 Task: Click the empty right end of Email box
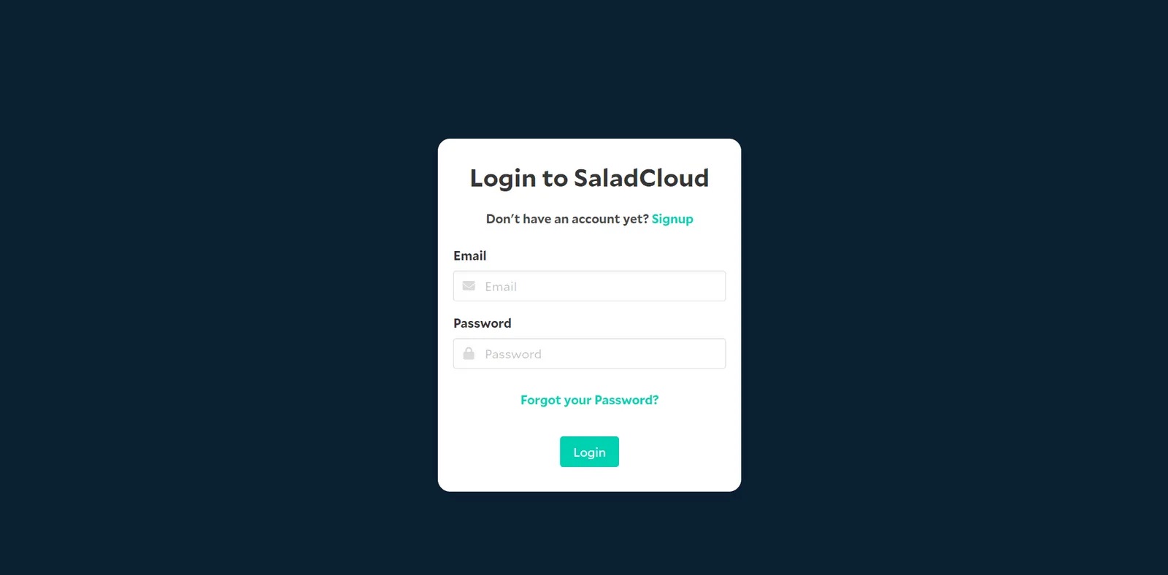point(686,286)
